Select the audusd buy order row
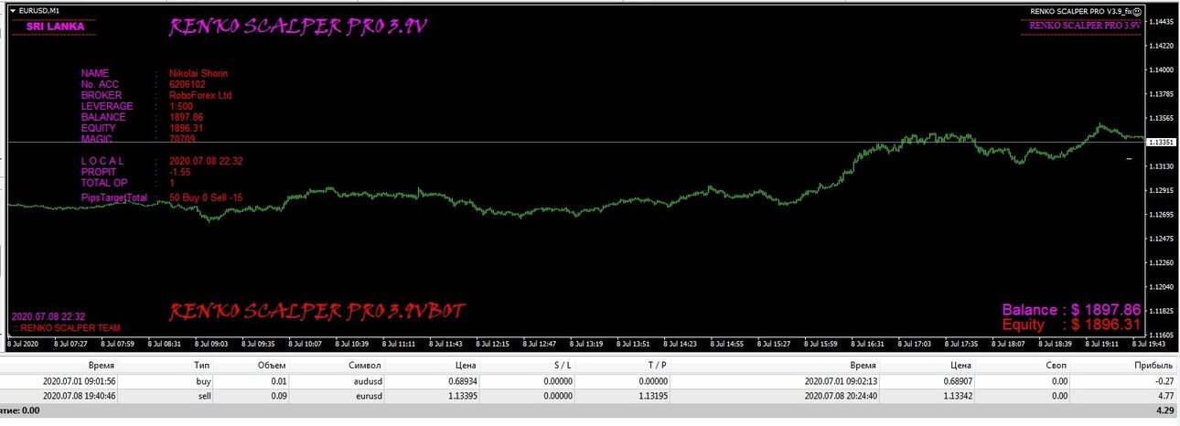This screenshot has width=1180, height=426. (590, 381)
